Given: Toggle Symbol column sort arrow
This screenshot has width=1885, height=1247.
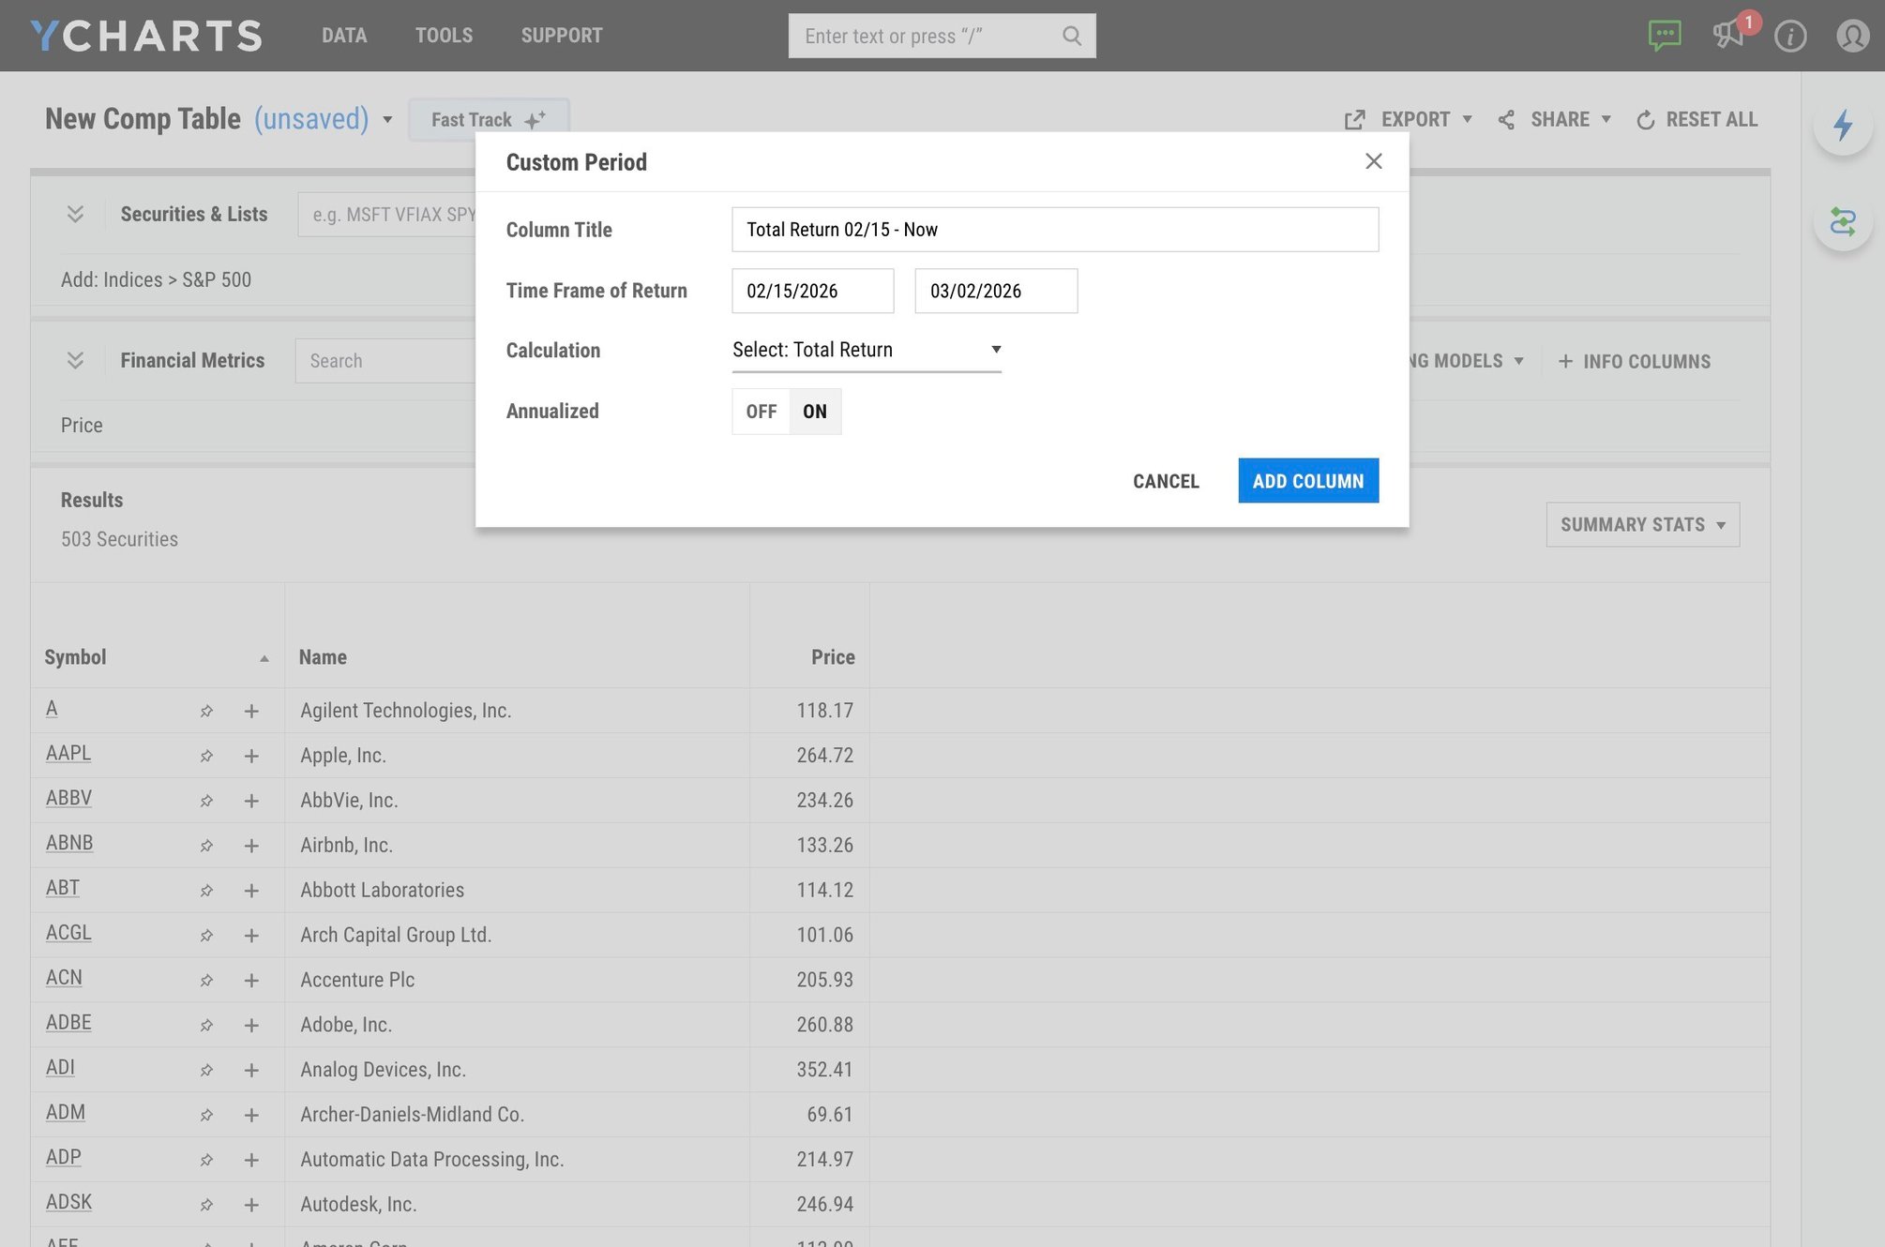Looking at the screenshot, I should click(264, 658).
